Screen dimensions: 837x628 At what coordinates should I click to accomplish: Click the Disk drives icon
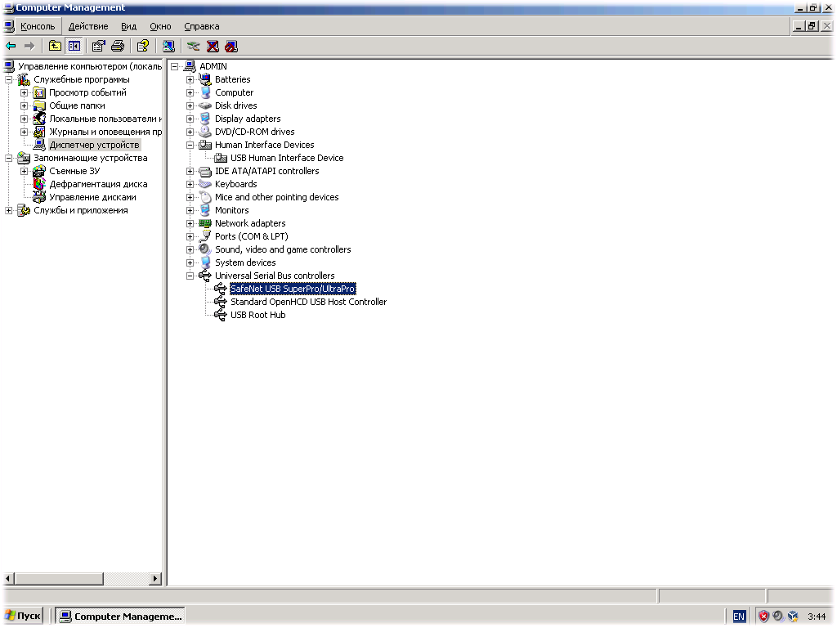tap(205, 105)
